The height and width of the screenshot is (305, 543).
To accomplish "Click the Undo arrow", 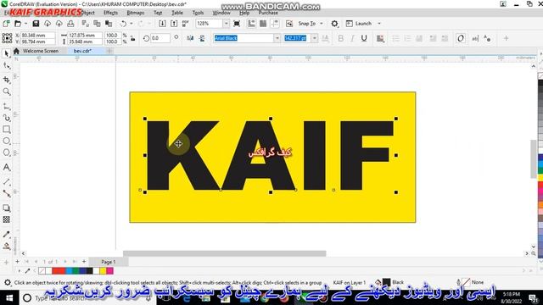I will tap(123, 24).
